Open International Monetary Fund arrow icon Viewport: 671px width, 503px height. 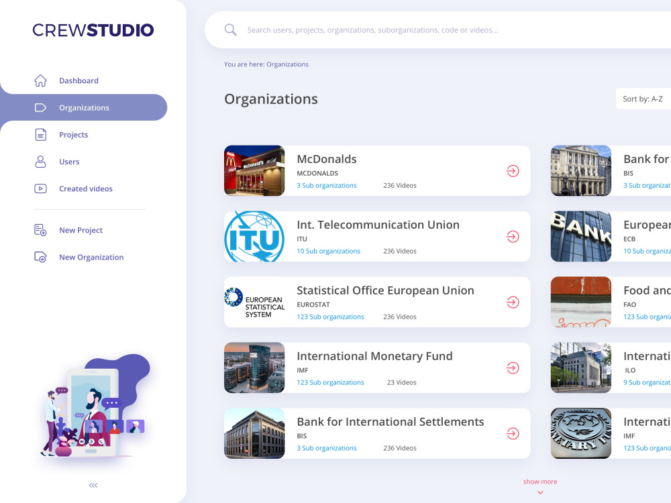(513, 368)
